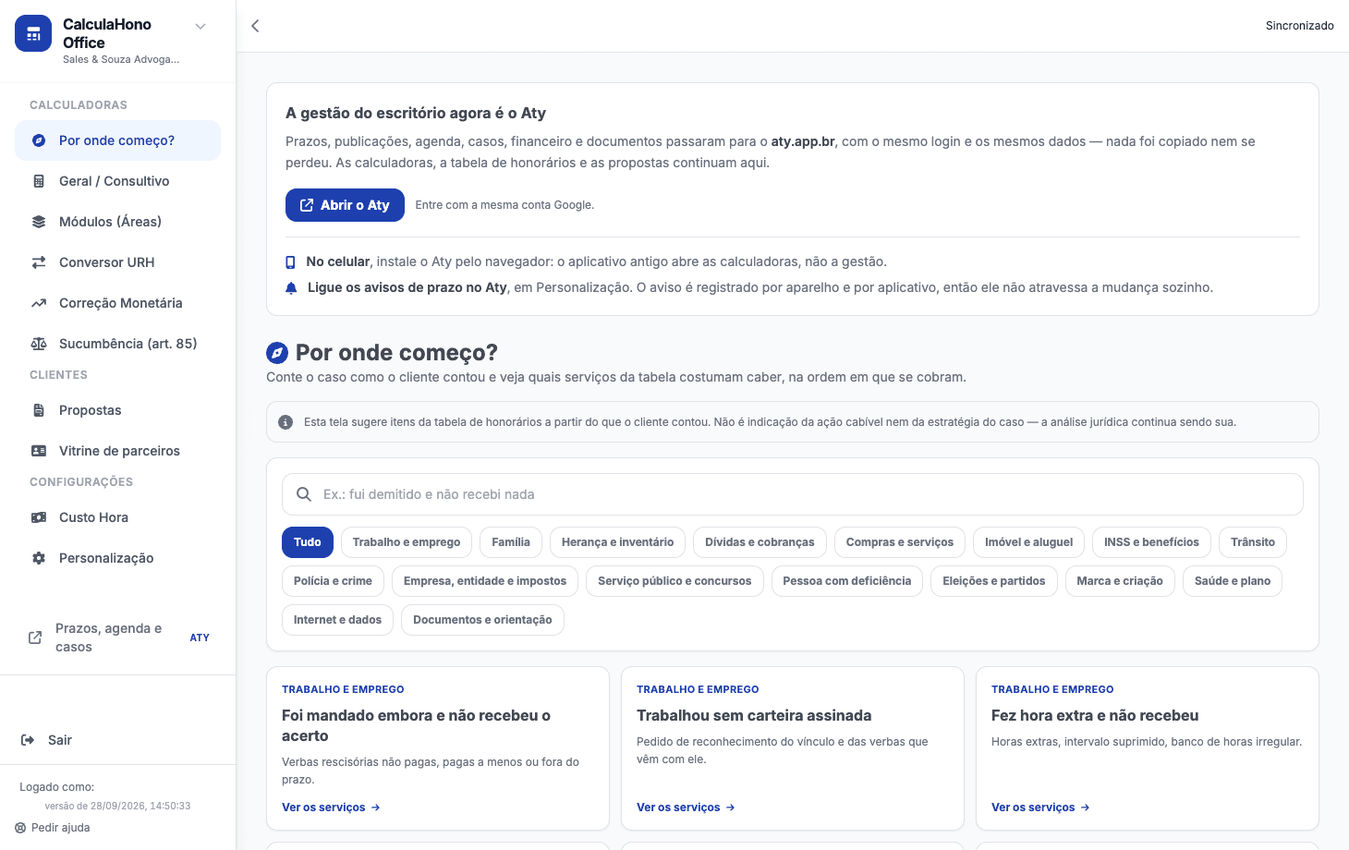Screen dimensions: 1349x850
Task: Click the CalculaHono Office logo icon
Action: [33, 33]
